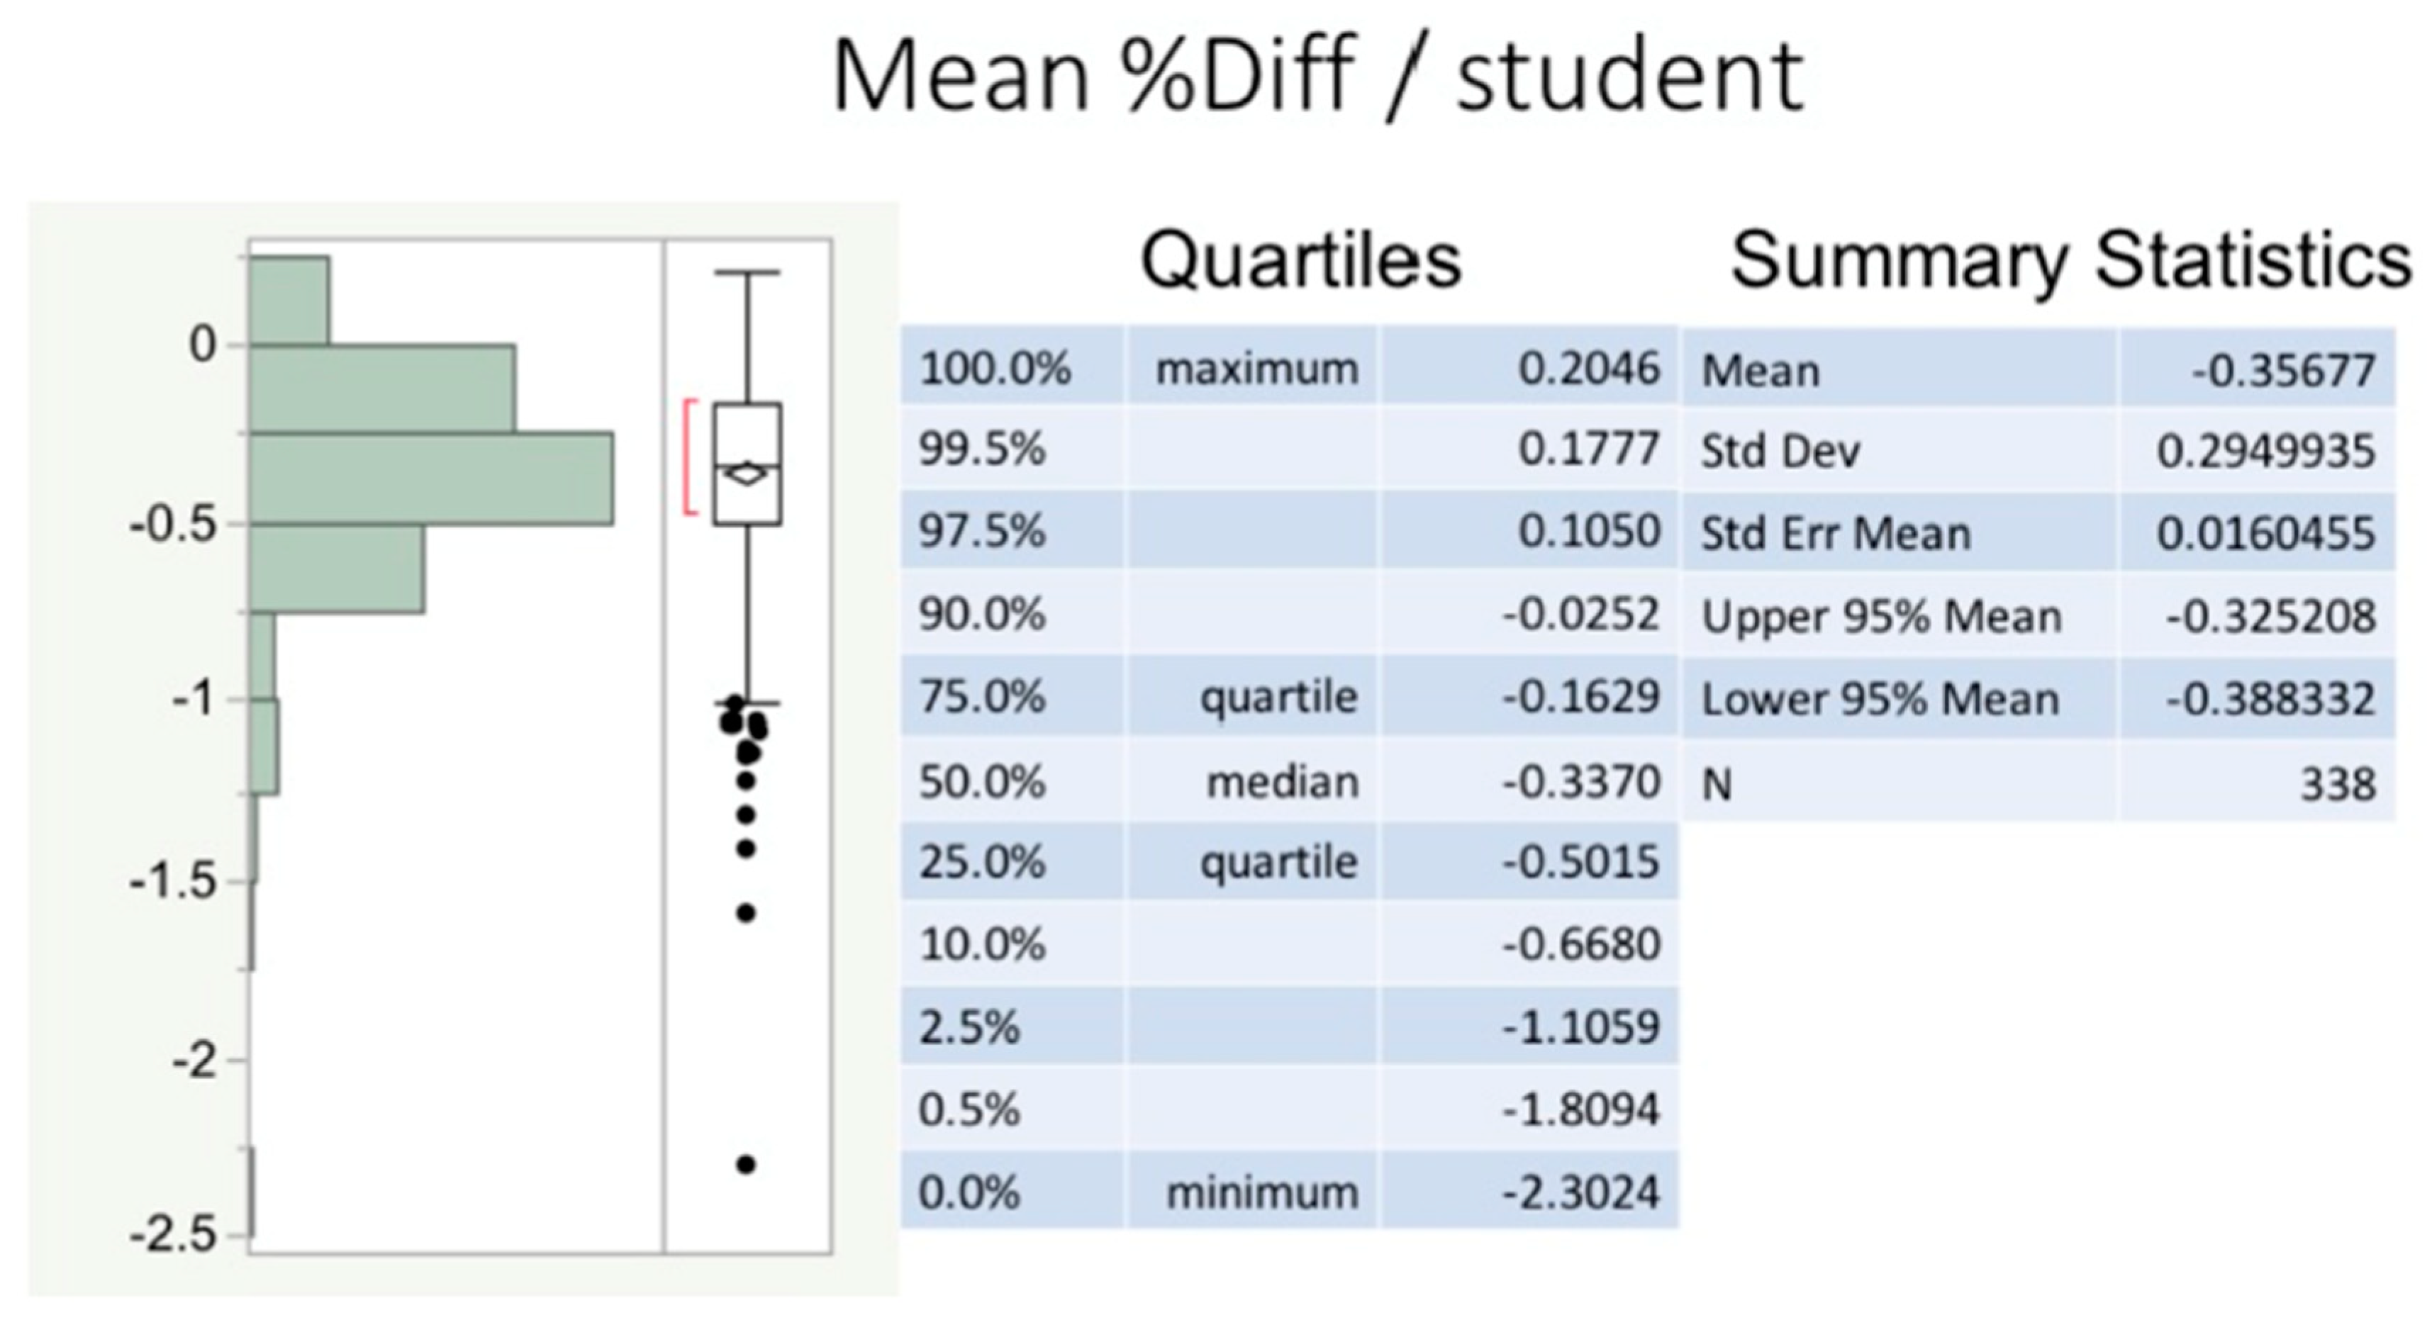2432x1320 pixels.
Task: Select the Std Dev value 0.2949935
Action: (2265, 452)
